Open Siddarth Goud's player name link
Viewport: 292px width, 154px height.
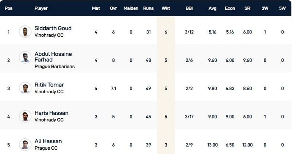(53, 28)
